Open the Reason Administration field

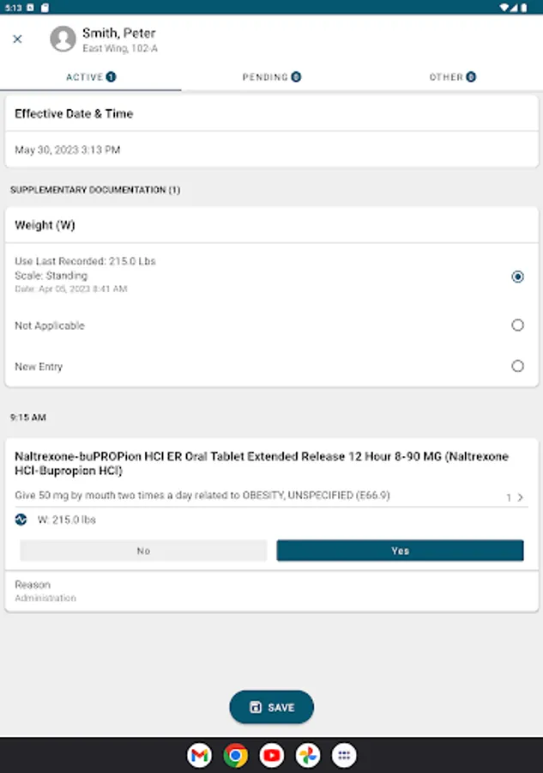(x=270, y=591)
